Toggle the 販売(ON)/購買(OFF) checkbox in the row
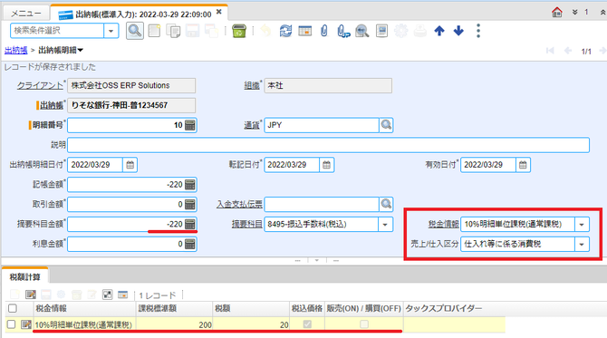Viewport: 607px width, 338px height. pyautogui.click(x=364, y=324)
